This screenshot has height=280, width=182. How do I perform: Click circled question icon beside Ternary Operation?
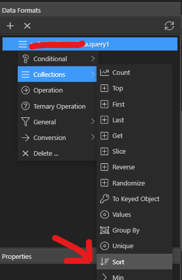[x=26, y=106]
